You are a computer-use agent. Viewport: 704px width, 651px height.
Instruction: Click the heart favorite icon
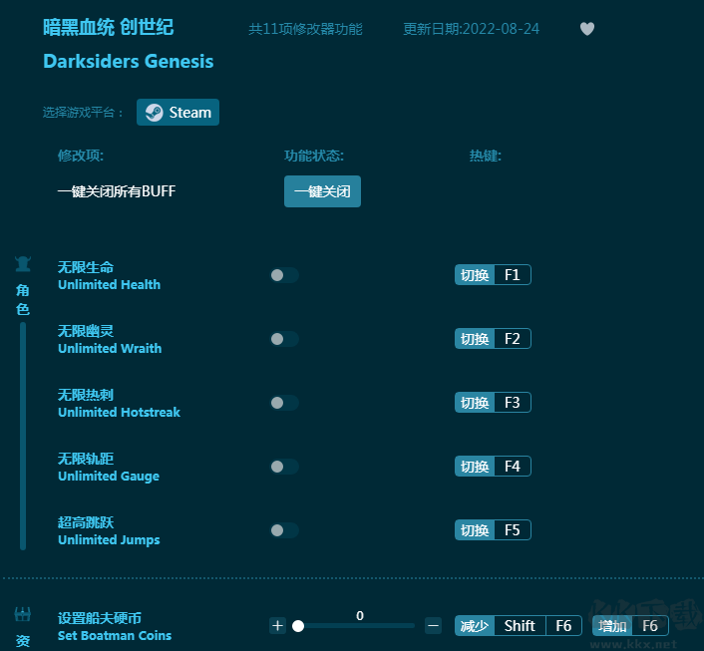point(586,29)
